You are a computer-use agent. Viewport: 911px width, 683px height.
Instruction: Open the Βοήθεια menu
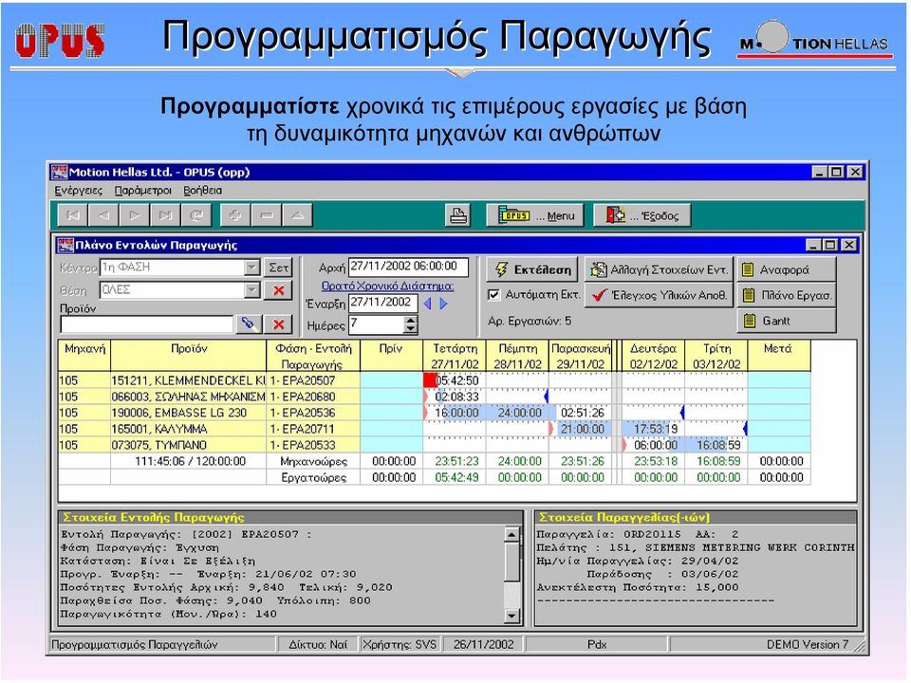203,191
